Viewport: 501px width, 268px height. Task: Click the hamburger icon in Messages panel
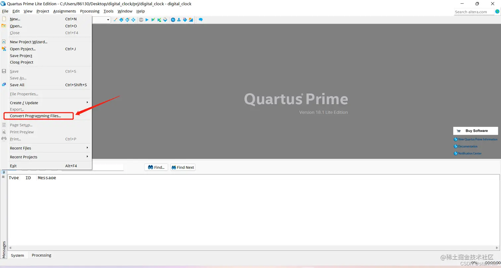[3, 177]
